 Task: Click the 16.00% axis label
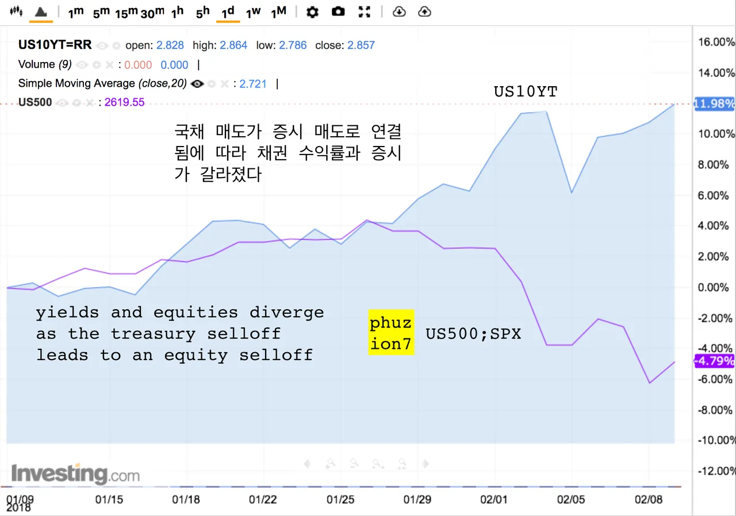[716, 42]
